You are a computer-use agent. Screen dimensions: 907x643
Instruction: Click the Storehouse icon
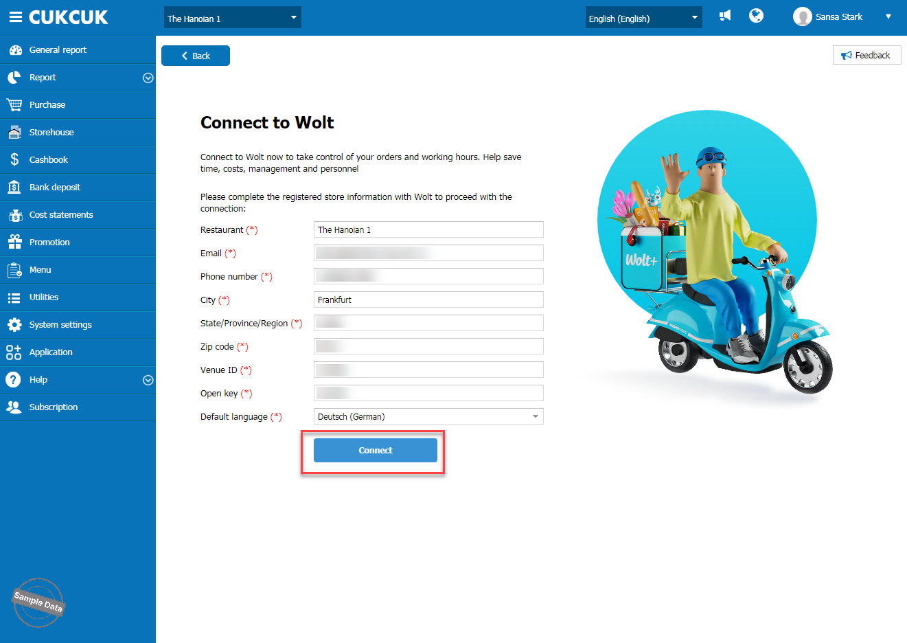point(14,133)
